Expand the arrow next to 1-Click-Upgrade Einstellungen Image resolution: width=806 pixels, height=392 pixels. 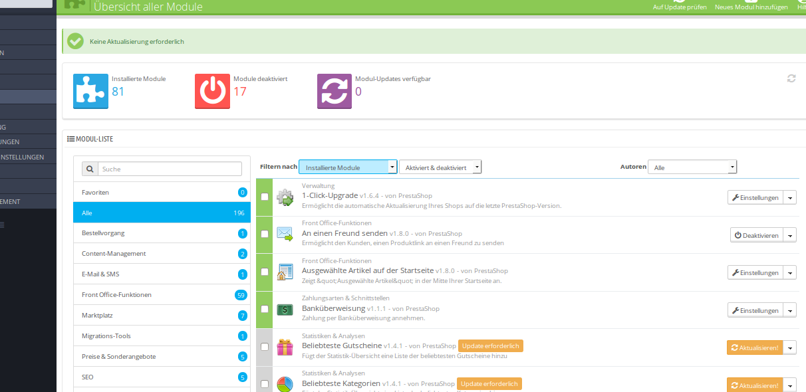click(790, 197)
